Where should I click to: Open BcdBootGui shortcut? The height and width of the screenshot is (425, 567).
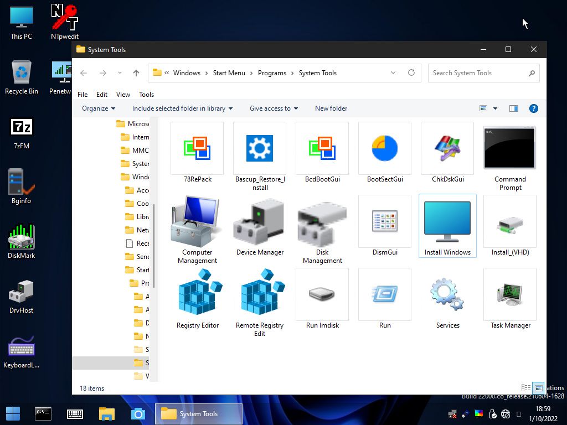click(322, 153)
